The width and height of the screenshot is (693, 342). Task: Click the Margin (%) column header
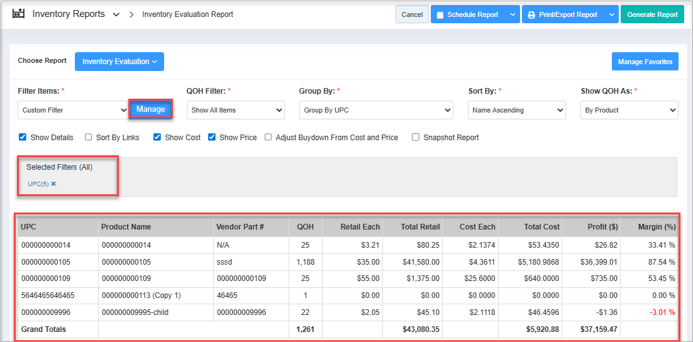click(656, 227)
